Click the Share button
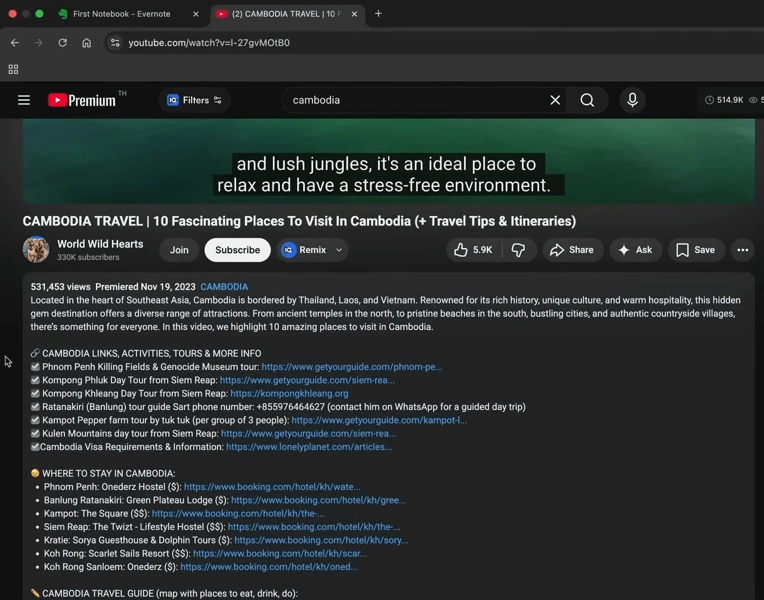The height and width of the screenshot is (600, 764). coord(572,250)
